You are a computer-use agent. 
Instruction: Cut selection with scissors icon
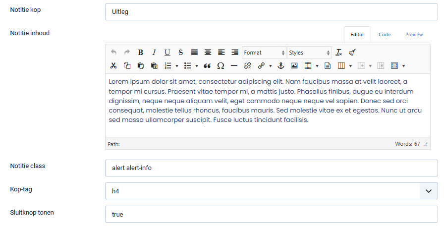pos(113,65)
